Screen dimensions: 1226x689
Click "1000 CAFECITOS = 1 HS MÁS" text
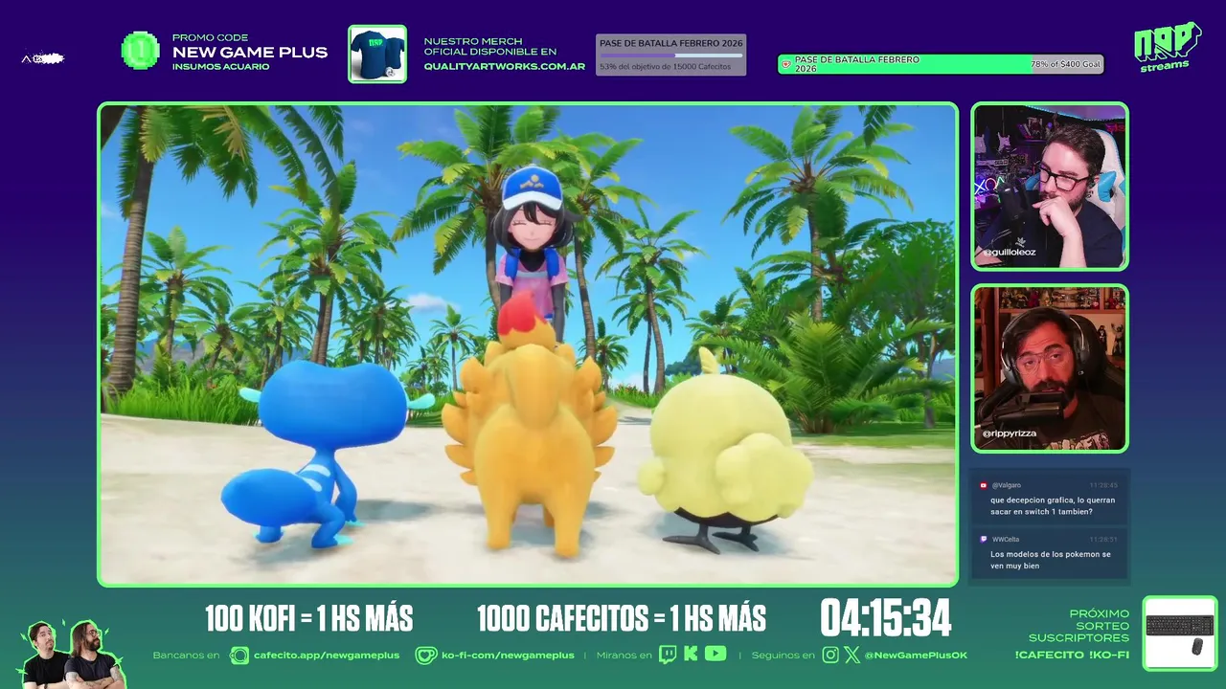click(x=622, y=619)
